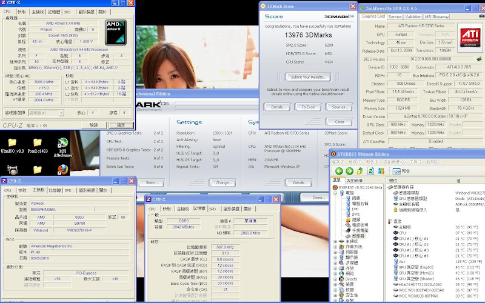Expand the display node in EVEREST tree
This screenshot has height=303, width=485.
(x=335, y=258)
